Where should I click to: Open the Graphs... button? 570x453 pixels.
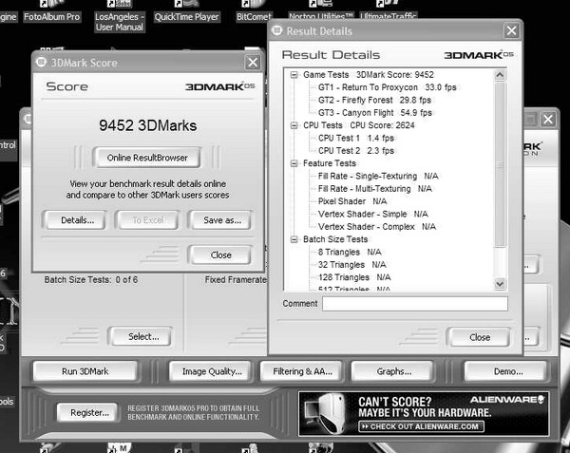click(x=393, y=371)
